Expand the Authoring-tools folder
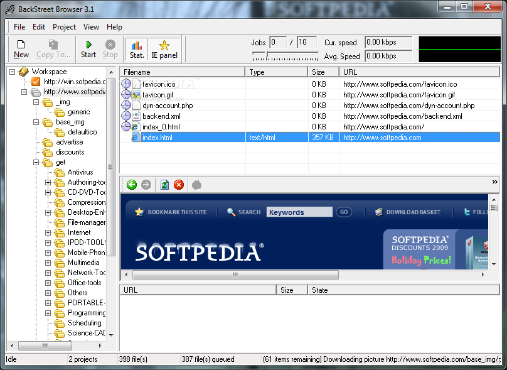Image resolution: width=507 pixels, height=370 pixels. click(x=48, y=183)
